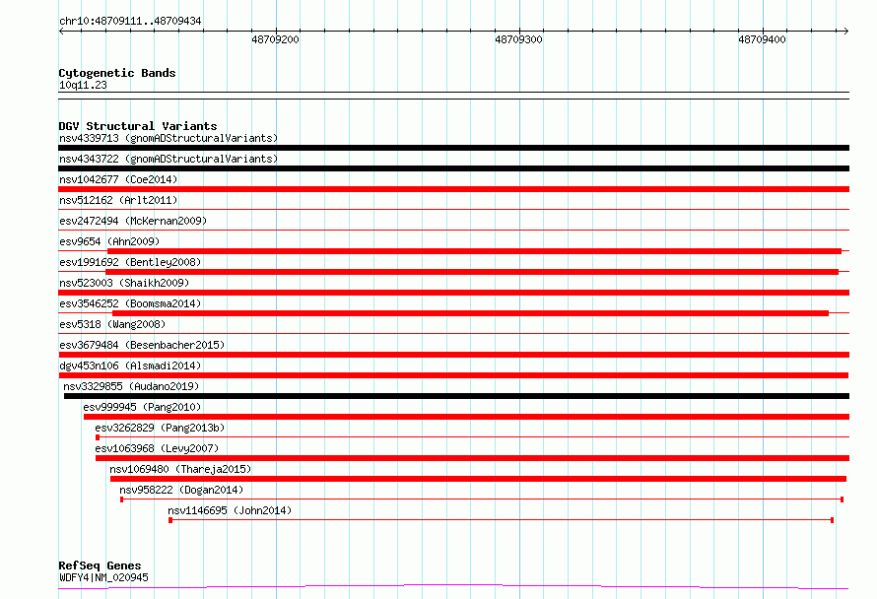Click the red bar of nsv1069480 Thareja2015
Screen dimensions: 877x599
(478, 479)
